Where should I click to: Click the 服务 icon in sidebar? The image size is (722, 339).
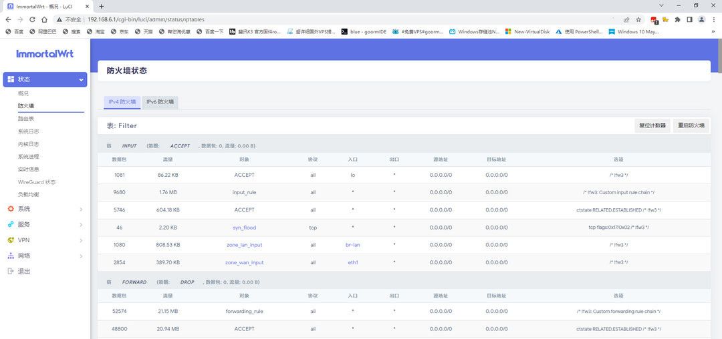(11, 224)
